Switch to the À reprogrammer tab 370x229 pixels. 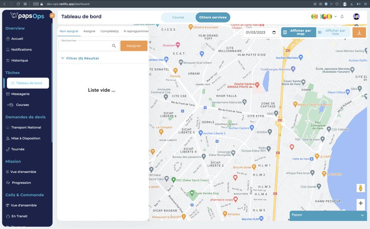click(x=136, y=31)
